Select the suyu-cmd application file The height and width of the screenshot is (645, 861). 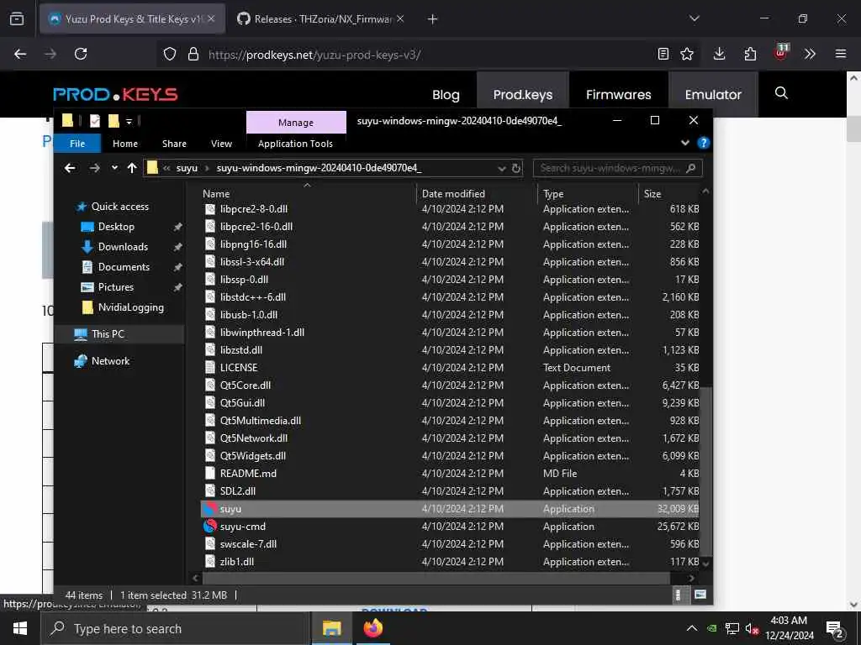[x=451, y=527]
